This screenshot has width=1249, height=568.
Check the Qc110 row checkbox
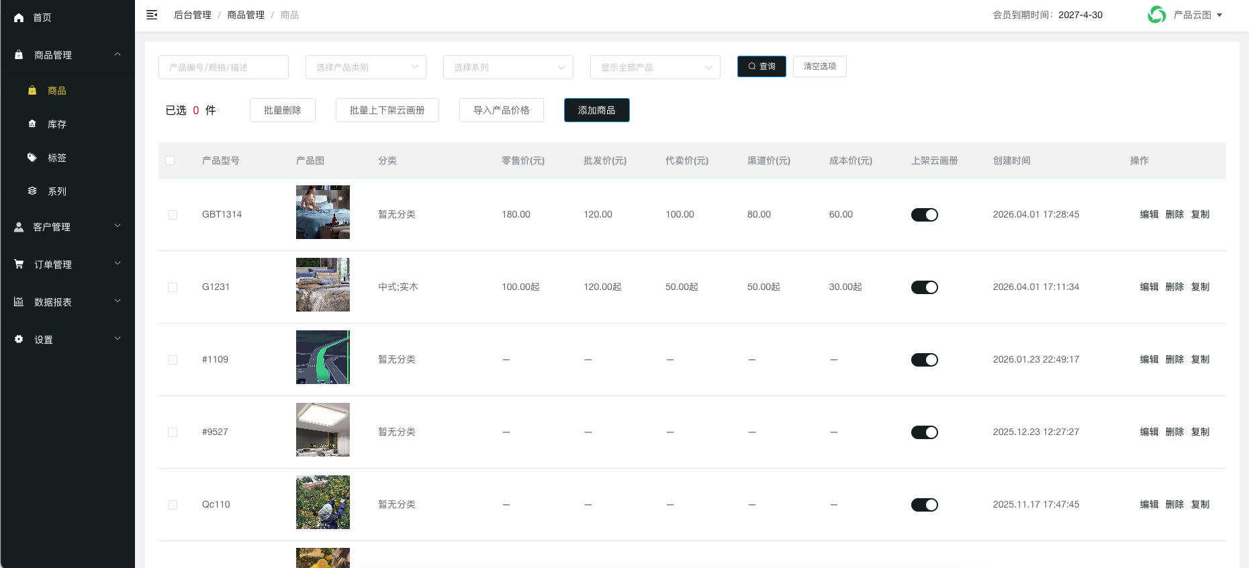tap(173, 505)
